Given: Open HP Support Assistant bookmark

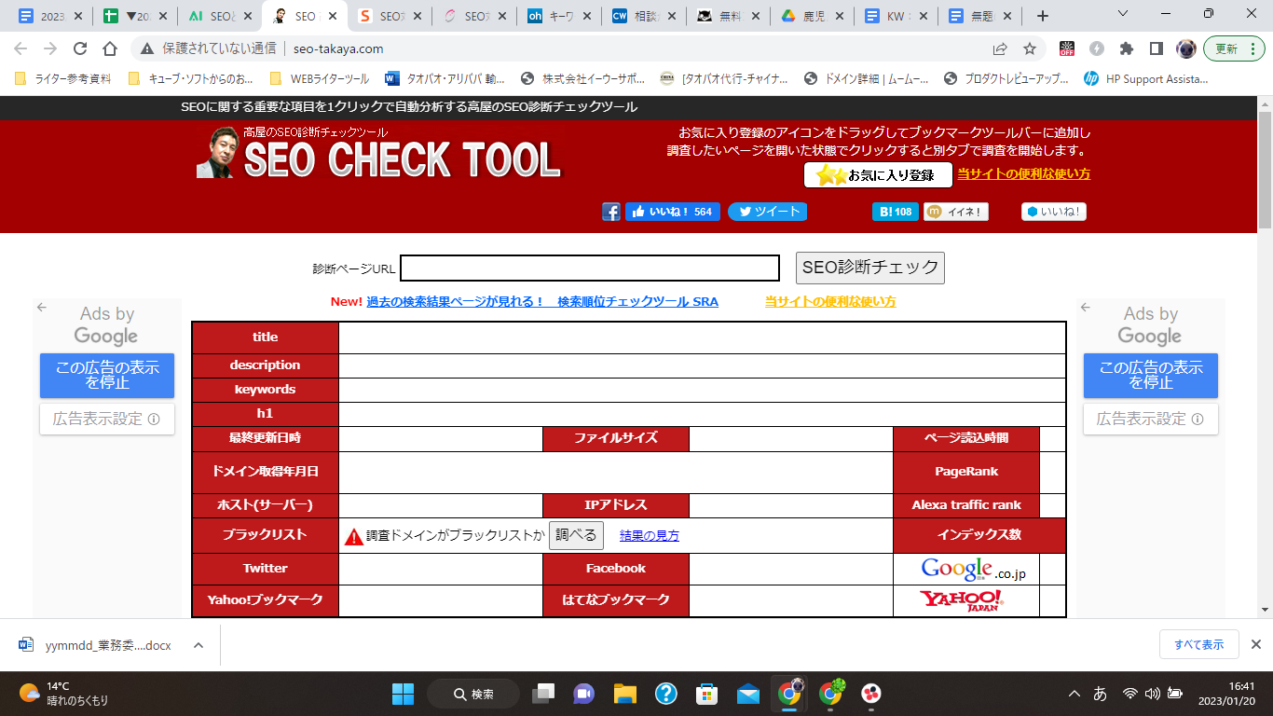Looking at the screenshot, I should click(x=1146, y=78).
